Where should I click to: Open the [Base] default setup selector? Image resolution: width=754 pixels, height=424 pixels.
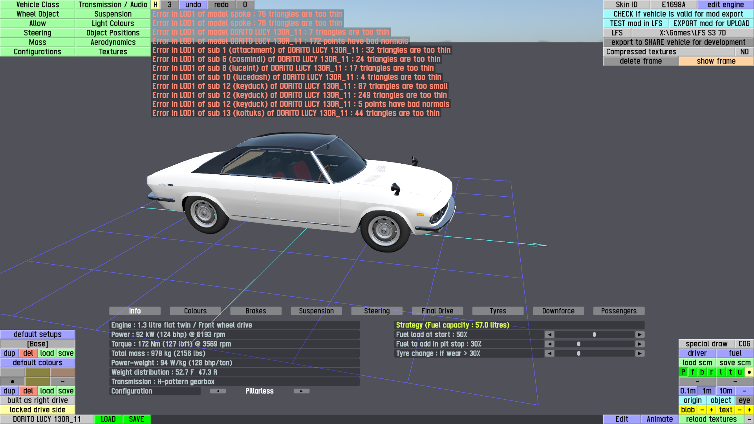point(38,344)
